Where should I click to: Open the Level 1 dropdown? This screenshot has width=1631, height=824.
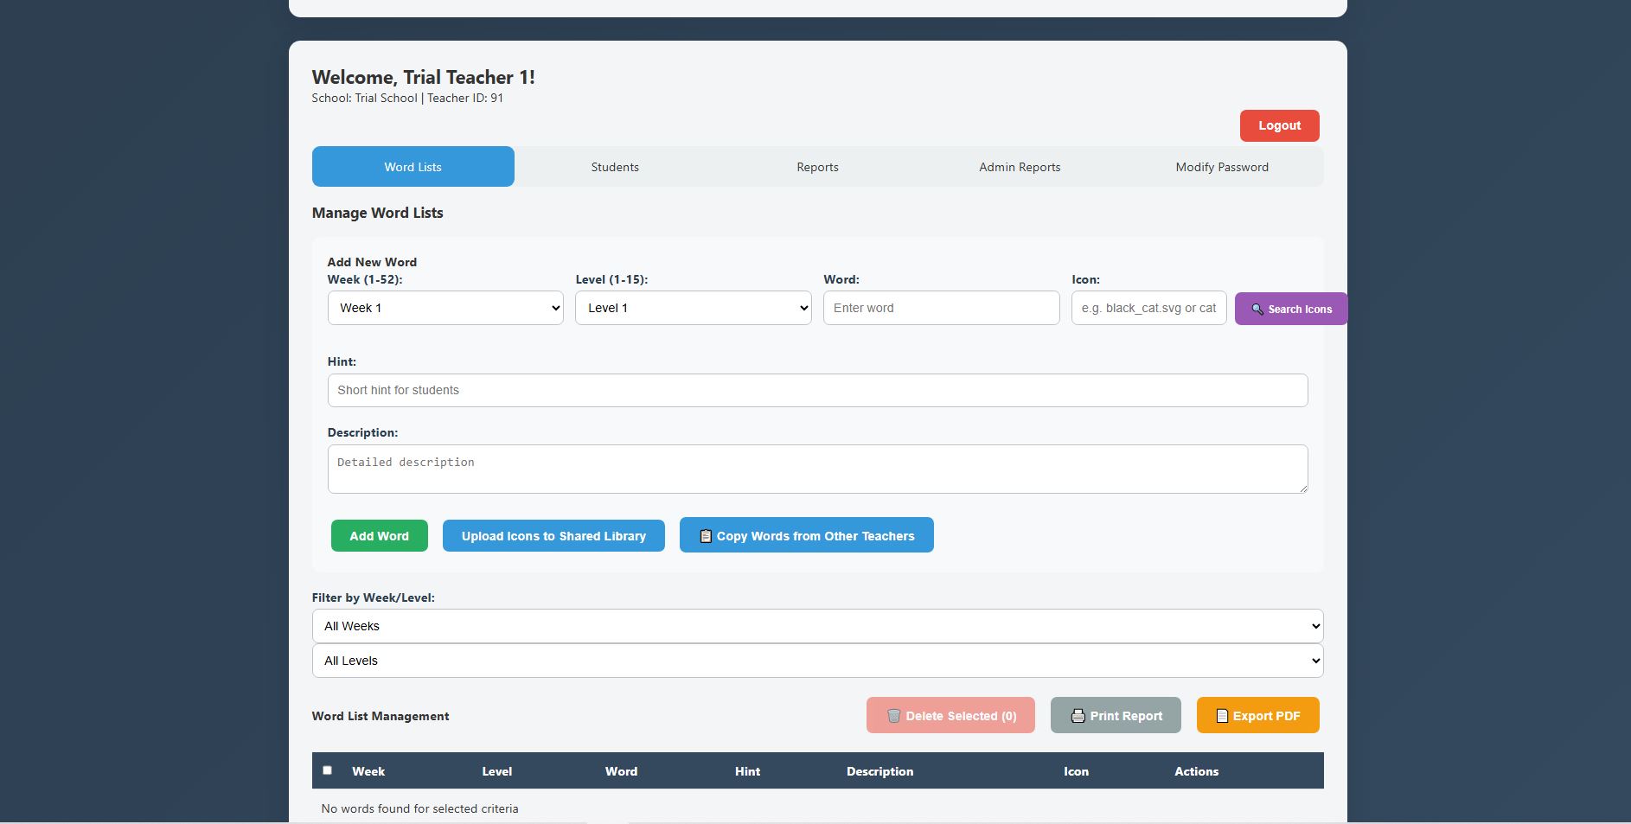[x=693, y=308]
